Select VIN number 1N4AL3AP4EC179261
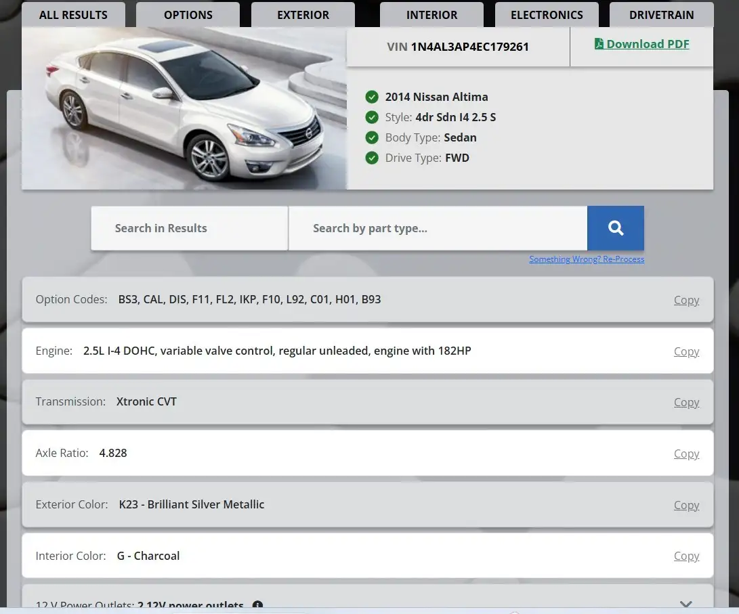Image resolution: width=739 pixels, height=614 pixels. tap(469, 47)
